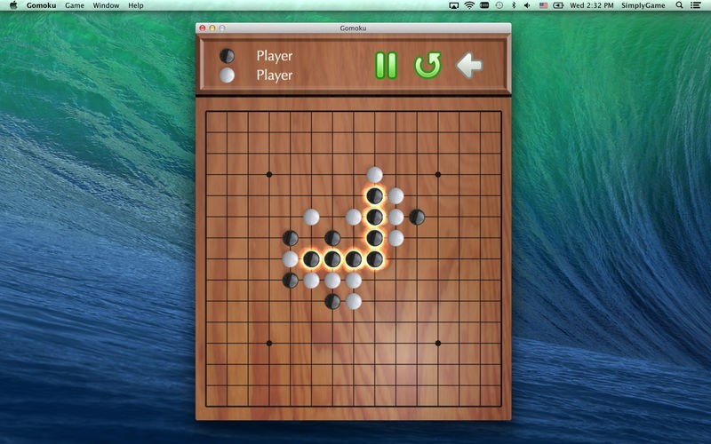Open Spotlight search in the menu bar
711x444 pixels.
point(679,5)
